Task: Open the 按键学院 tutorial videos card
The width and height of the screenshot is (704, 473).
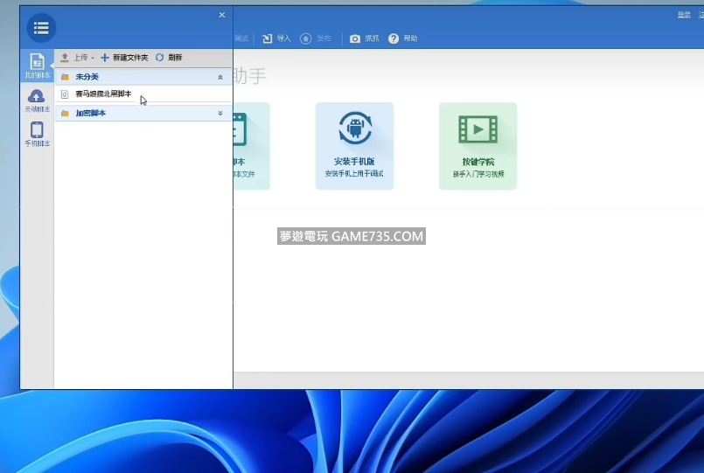Action: 477,145
